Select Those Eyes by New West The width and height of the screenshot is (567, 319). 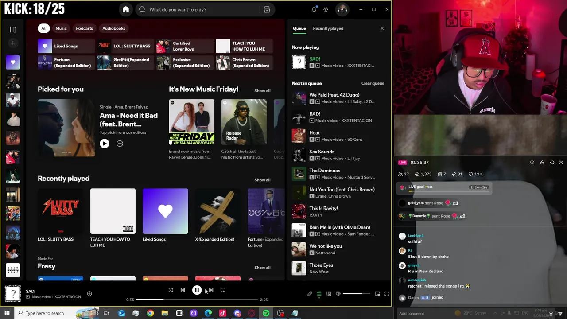(338, 268)
